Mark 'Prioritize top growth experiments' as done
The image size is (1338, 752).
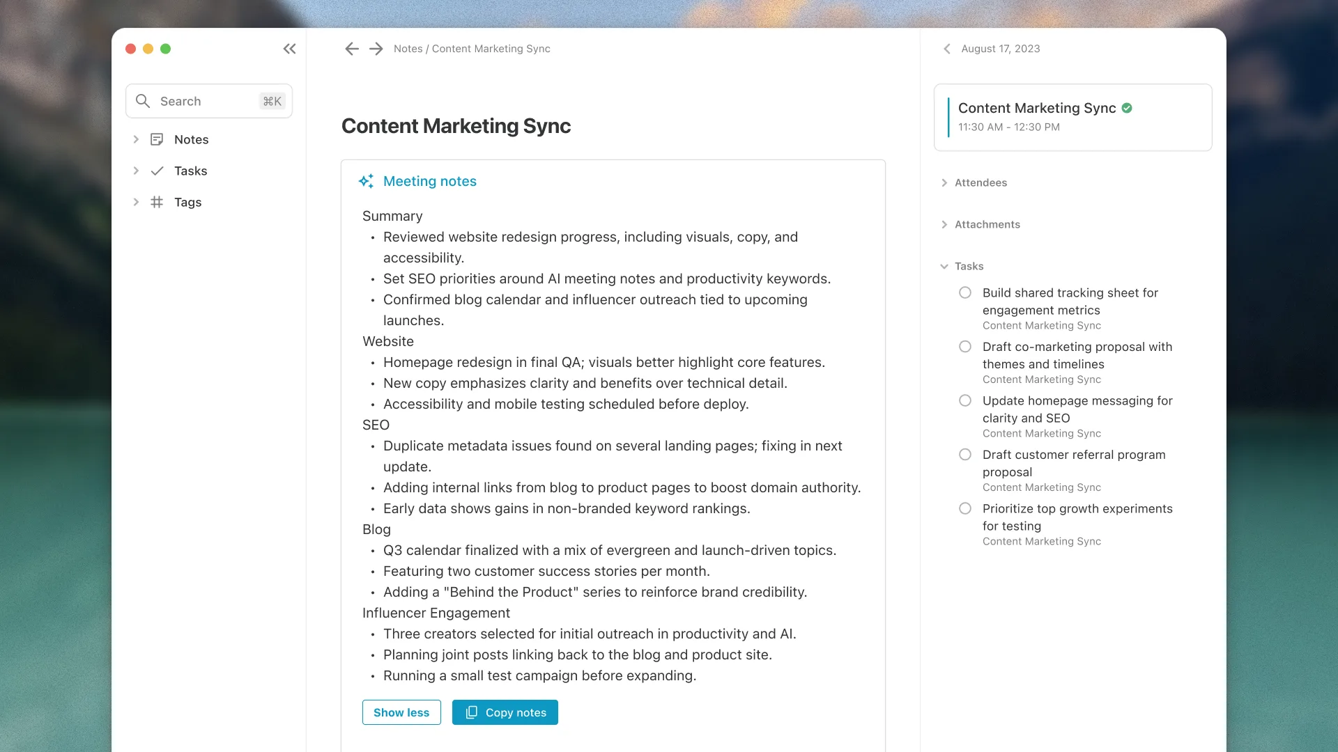click(x=965, y=508)
